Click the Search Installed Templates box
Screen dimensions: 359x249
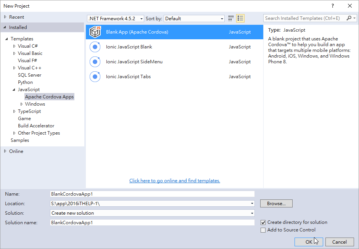tap(304, 18)
